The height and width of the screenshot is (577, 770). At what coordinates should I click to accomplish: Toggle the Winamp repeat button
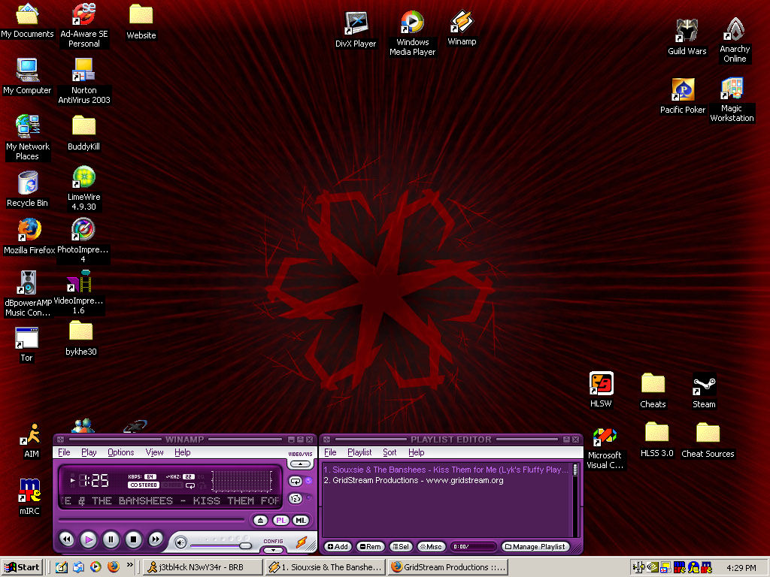pyautogui.click(x=296, y=482)
